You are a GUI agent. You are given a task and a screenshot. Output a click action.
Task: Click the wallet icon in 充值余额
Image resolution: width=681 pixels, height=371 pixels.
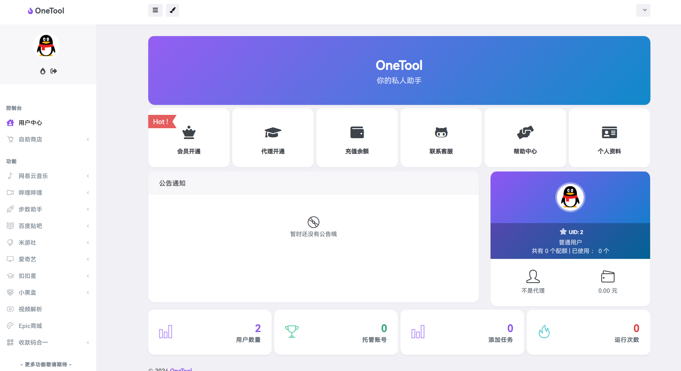(x=357, y=132)
